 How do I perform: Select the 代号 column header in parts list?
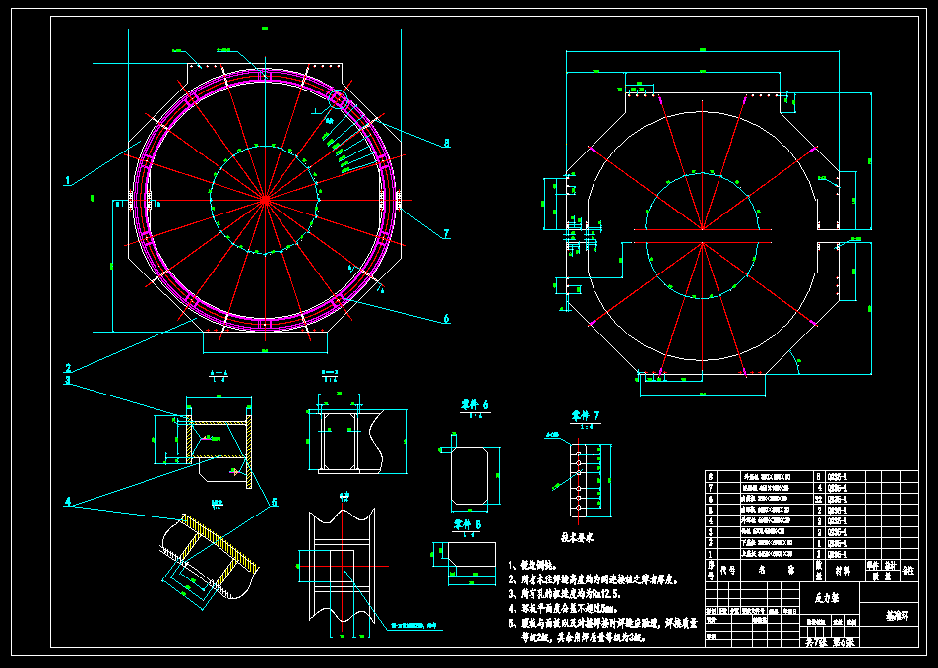pyautogui.click(x=726, y=571)
